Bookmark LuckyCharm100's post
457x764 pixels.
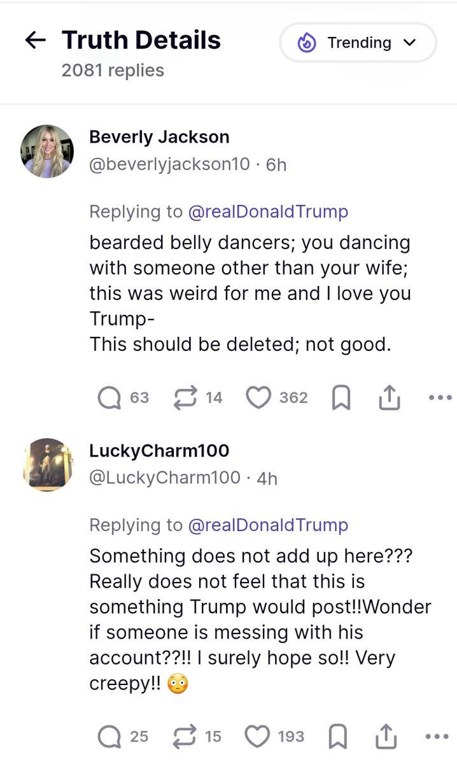(339, 737)
